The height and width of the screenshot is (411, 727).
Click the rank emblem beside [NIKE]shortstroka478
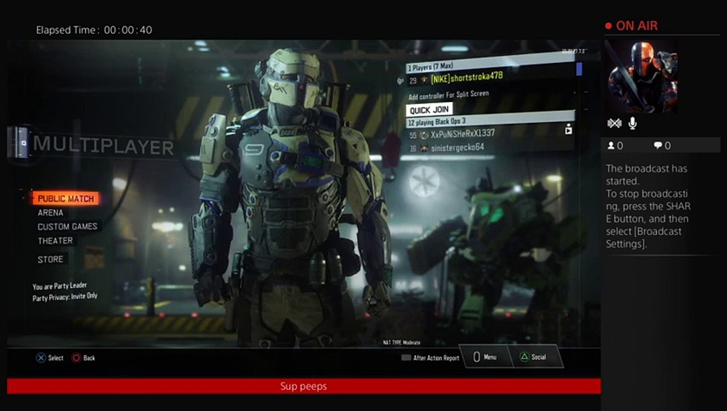click(x=424, y=80)
